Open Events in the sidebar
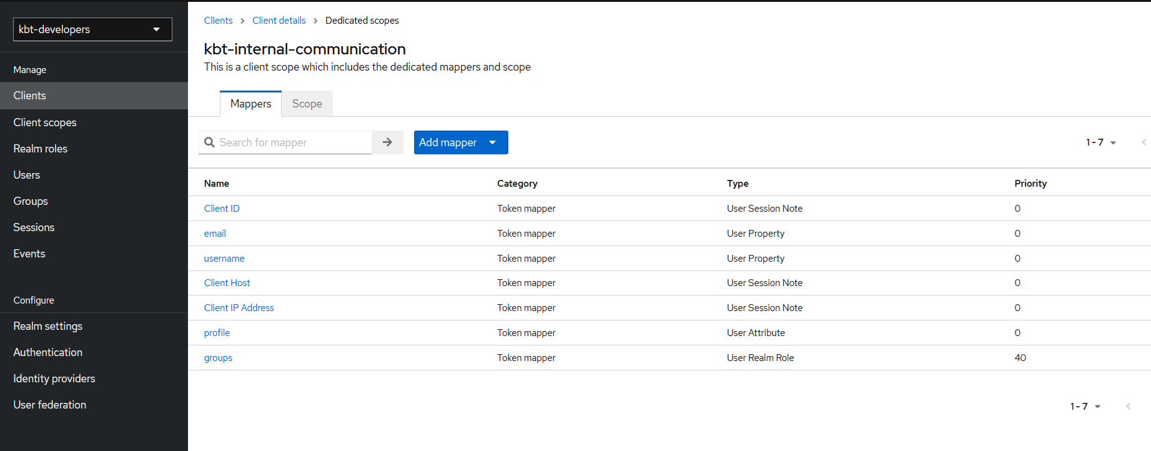The image size is (1151, 451). (94, 254)
